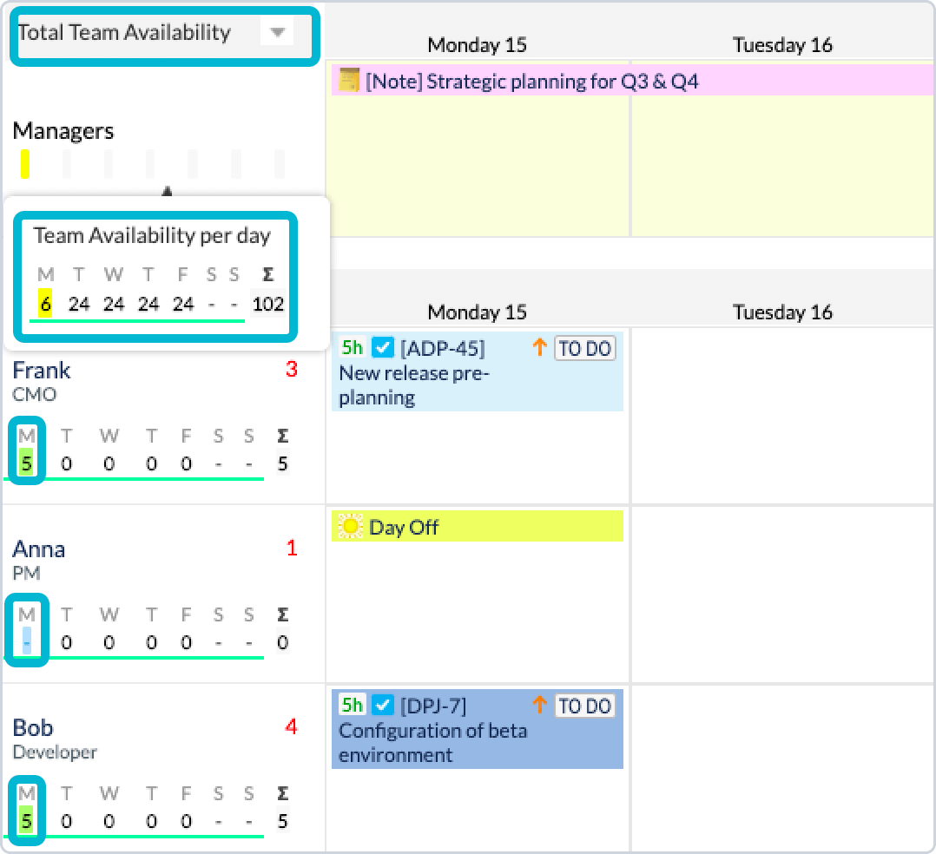Viewport: 936px width, 854px height.
Task: Click the orange priority arrow on DPJ-7
Action: click(539, 706)
